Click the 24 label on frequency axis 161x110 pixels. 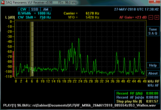point(80,81)
